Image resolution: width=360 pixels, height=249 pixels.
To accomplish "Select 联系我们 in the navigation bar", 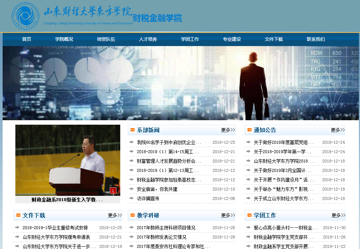I will (316, 39).
